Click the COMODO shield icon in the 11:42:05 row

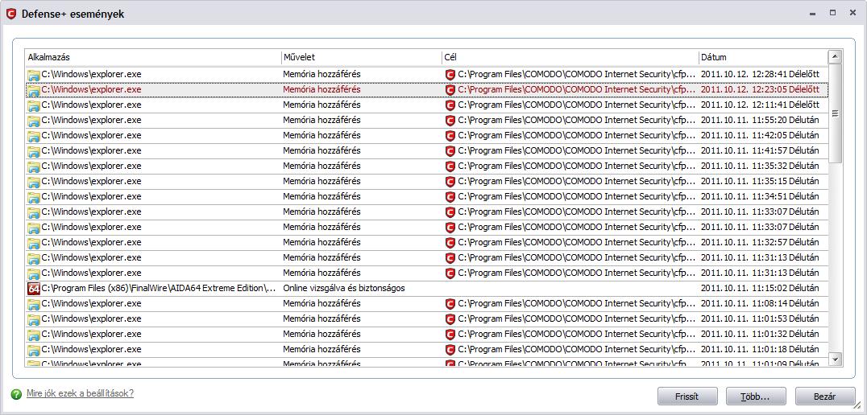(x=450, y=136)
